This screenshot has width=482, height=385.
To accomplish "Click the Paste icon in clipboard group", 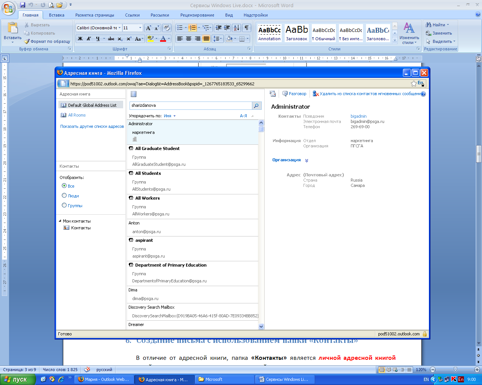I will pyautogui.click(x=12, y=28).
